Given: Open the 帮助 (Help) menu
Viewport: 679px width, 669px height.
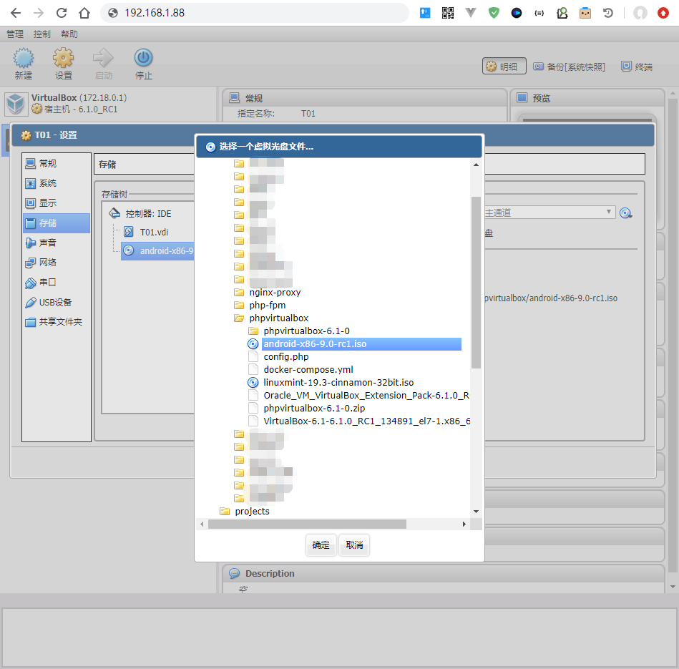Looking at the screenshot, I should tap(69, 34).
